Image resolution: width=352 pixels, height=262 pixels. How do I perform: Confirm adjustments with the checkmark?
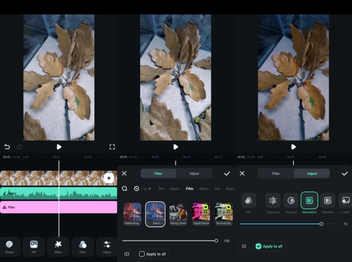coord(345,173)
